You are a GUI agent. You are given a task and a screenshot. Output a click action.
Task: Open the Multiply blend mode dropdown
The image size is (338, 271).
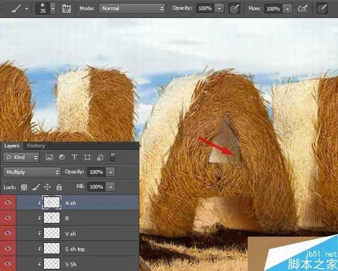(32, 172)
